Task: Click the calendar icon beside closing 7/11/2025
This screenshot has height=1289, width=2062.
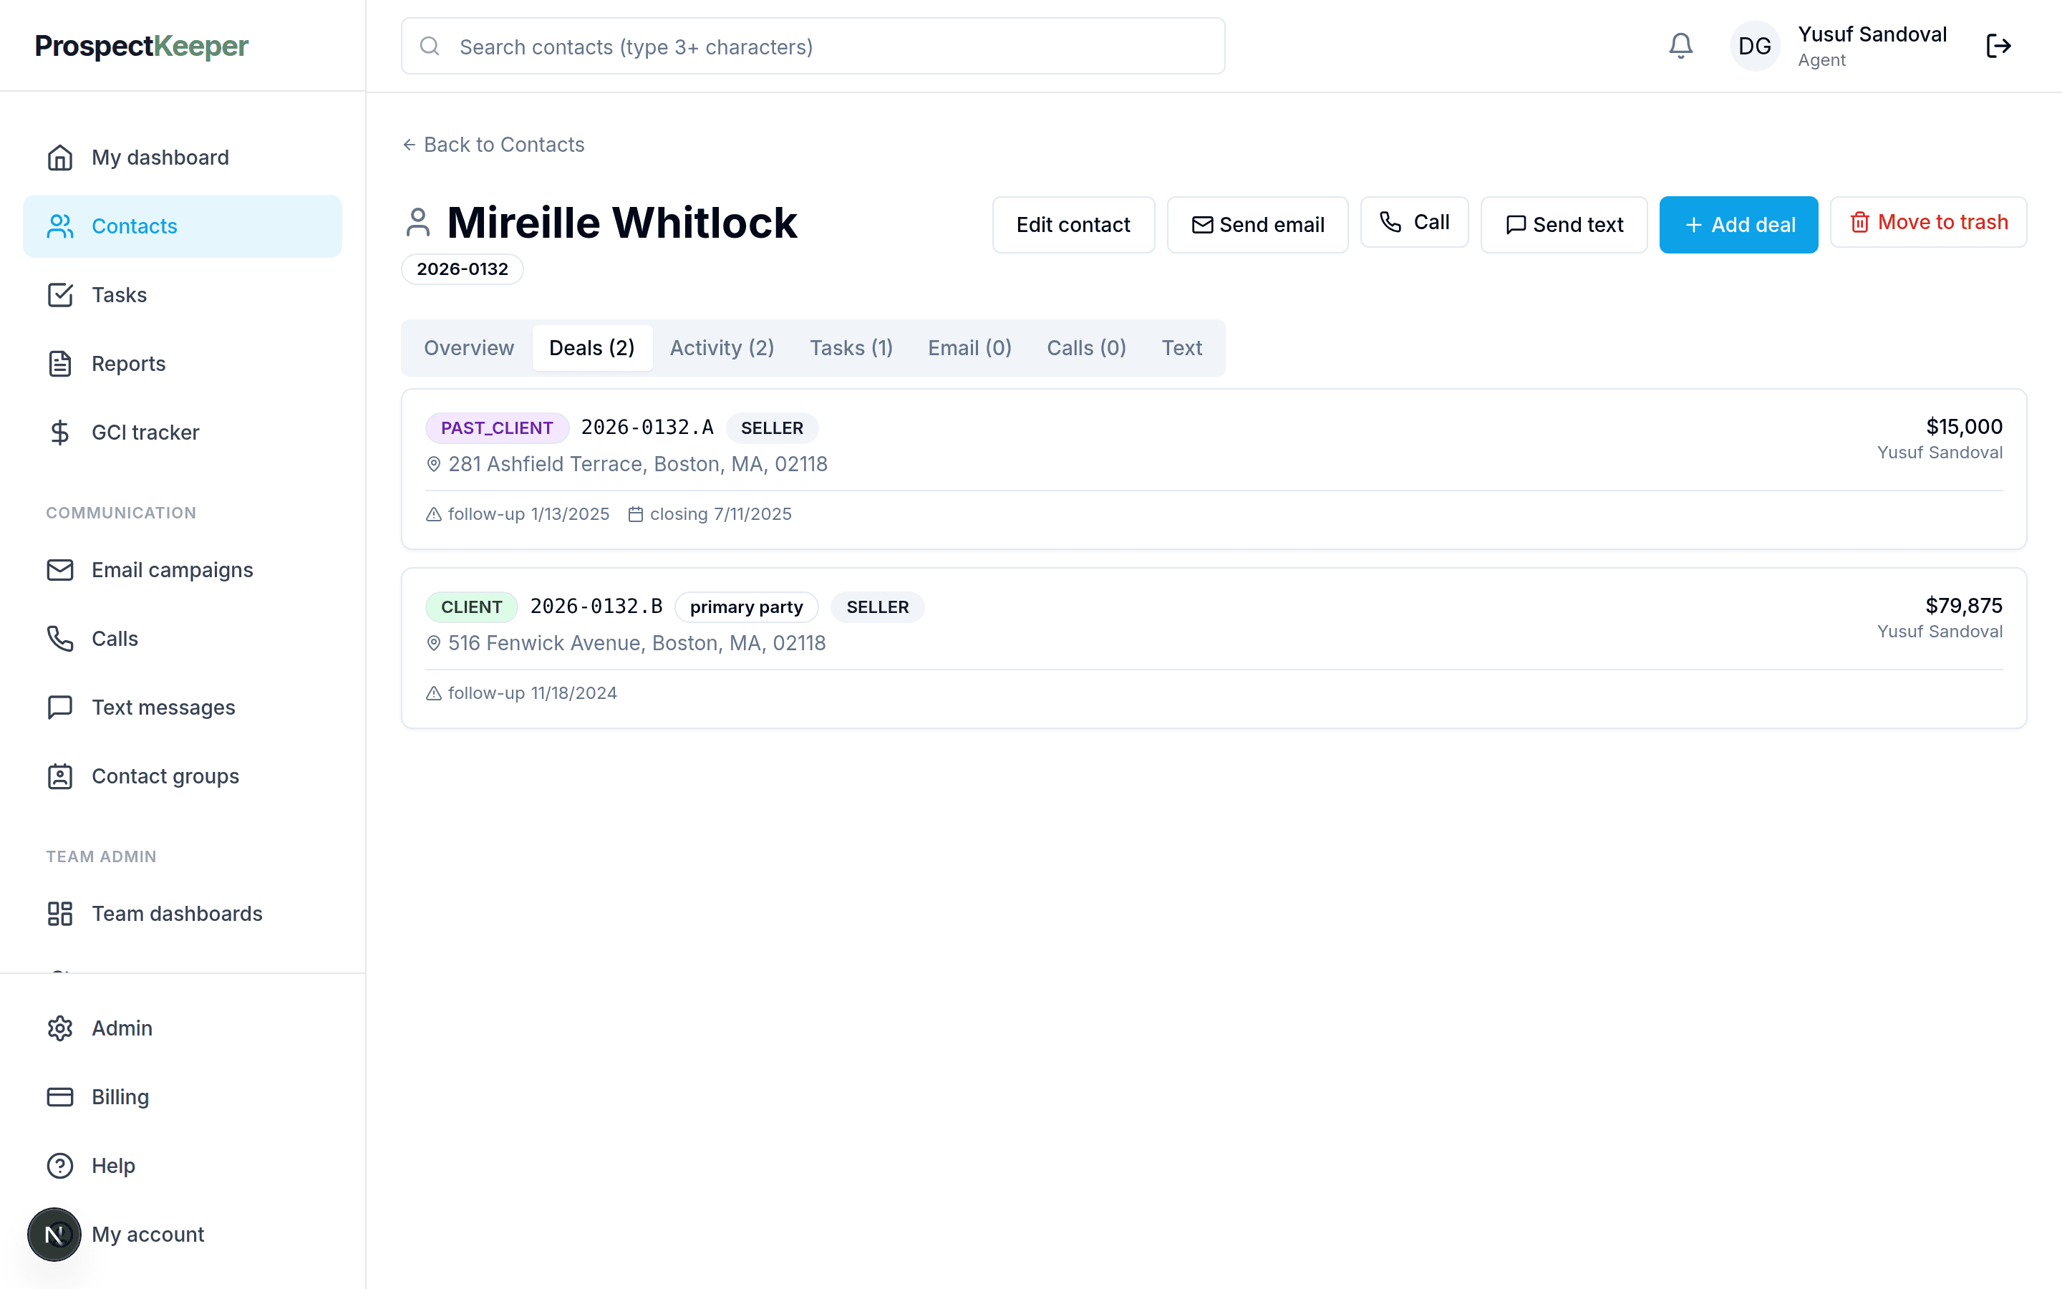Action: (x=636, y=514)
